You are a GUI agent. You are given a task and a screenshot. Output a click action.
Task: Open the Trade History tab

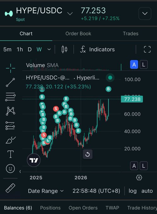point(142,208)
